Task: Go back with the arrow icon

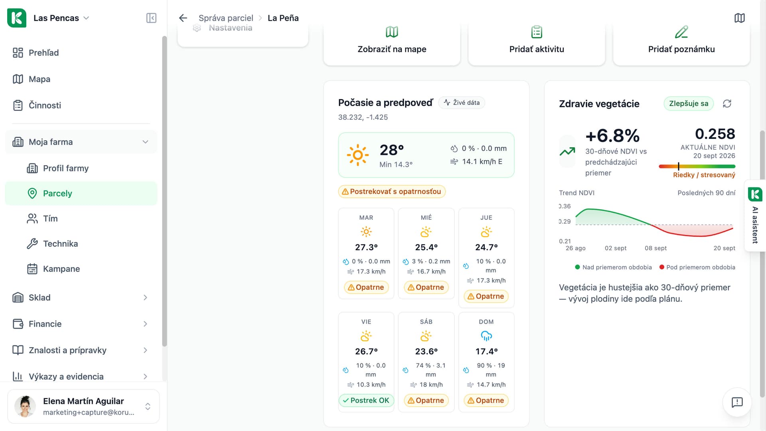Action: pyautogui.click(x=183, y=18)
